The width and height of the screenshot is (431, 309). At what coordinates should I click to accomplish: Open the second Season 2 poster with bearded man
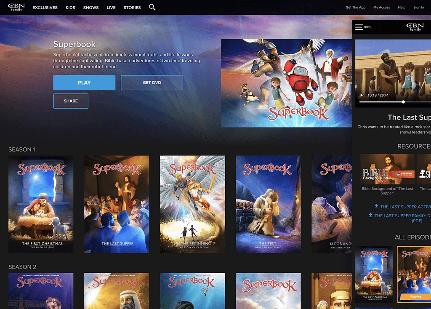(117, 291)
